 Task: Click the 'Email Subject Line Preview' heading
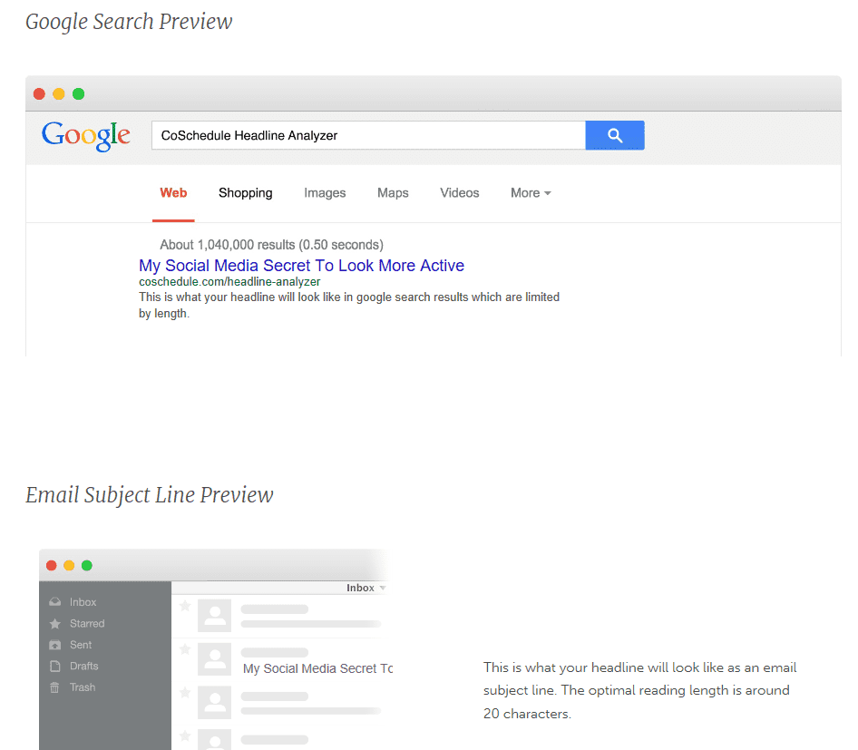[150, 495]
